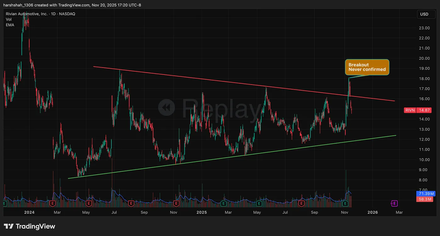Image resolution: width=440 pixels, height=236 pixels.
Task: Select the 23.00 price axis label
Action: 424,28
